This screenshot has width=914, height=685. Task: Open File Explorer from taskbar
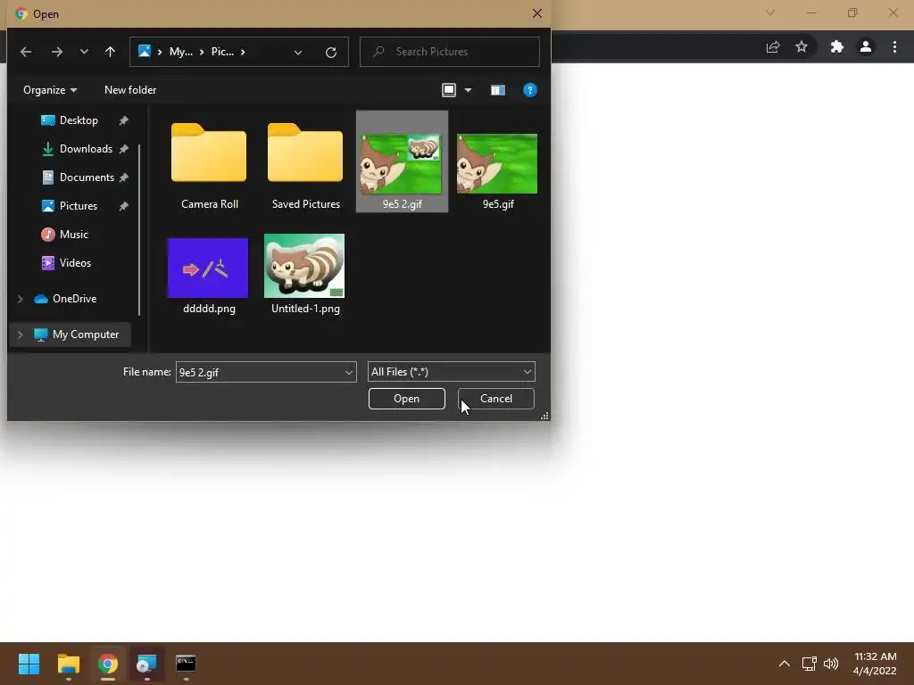coord(68,664)
